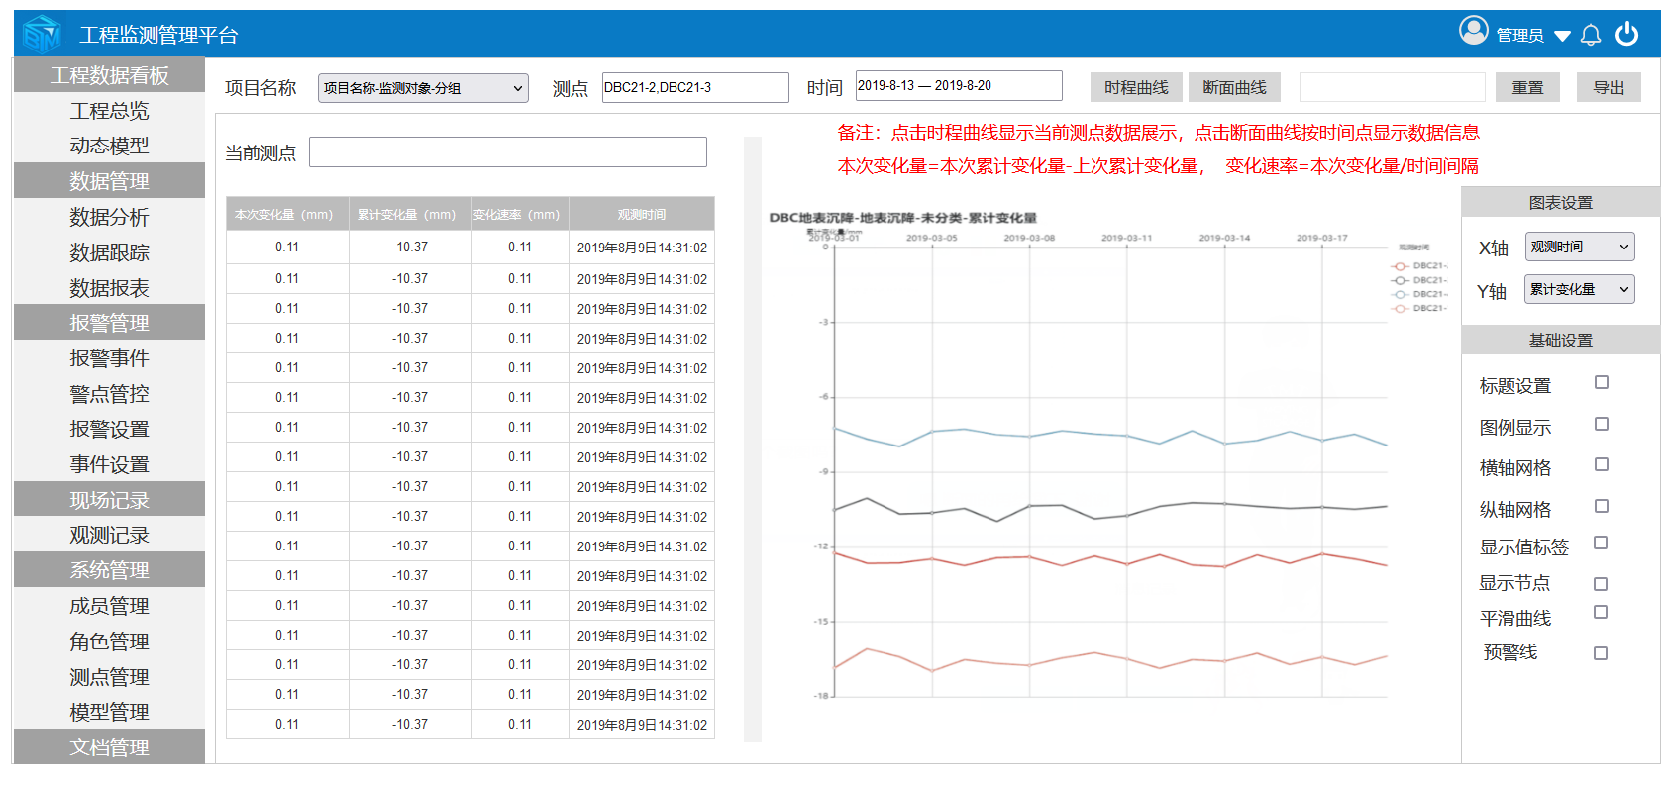Click the power logout icon
1665x793 pixels.
[x=1626, y=34]
